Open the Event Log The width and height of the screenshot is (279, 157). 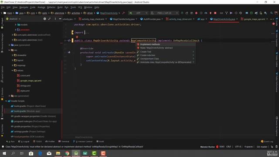point(267,141)
